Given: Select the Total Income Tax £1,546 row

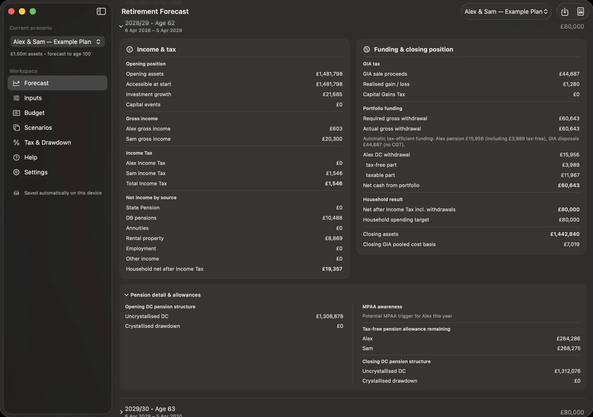Looking at the screenshot, I should tap(234, 184).
